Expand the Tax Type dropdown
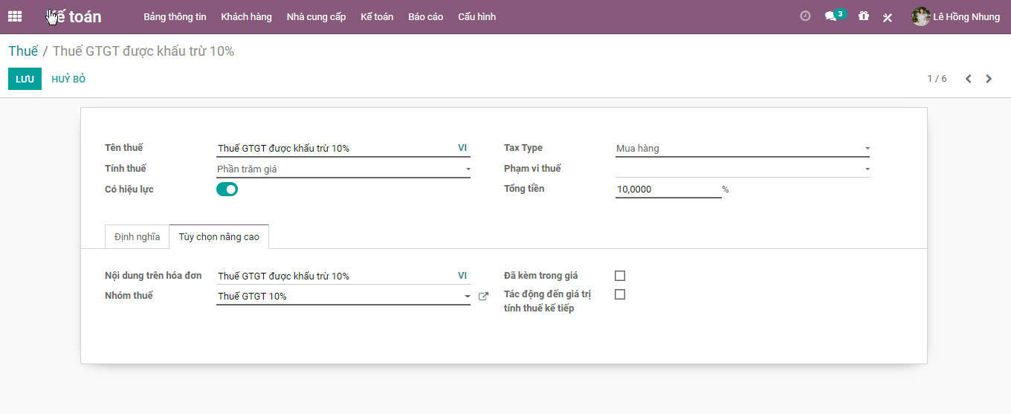 click(742, 149)
